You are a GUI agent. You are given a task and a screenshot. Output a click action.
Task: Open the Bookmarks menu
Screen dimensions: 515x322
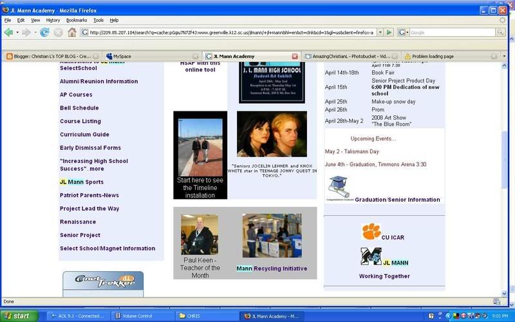coord(77,21)
